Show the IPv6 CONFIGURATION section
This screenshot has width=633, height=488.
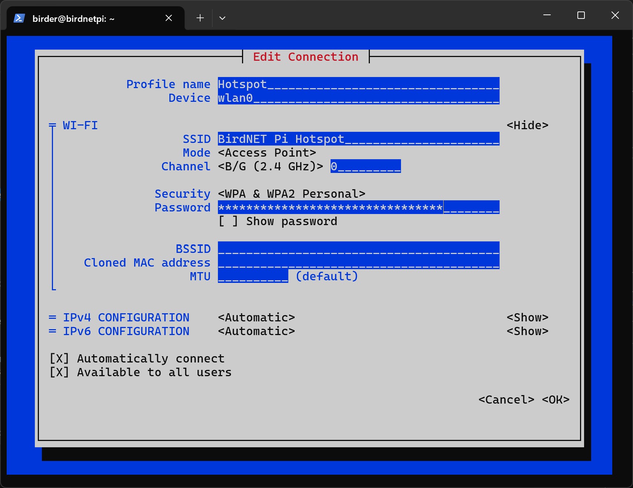(527, 331)
